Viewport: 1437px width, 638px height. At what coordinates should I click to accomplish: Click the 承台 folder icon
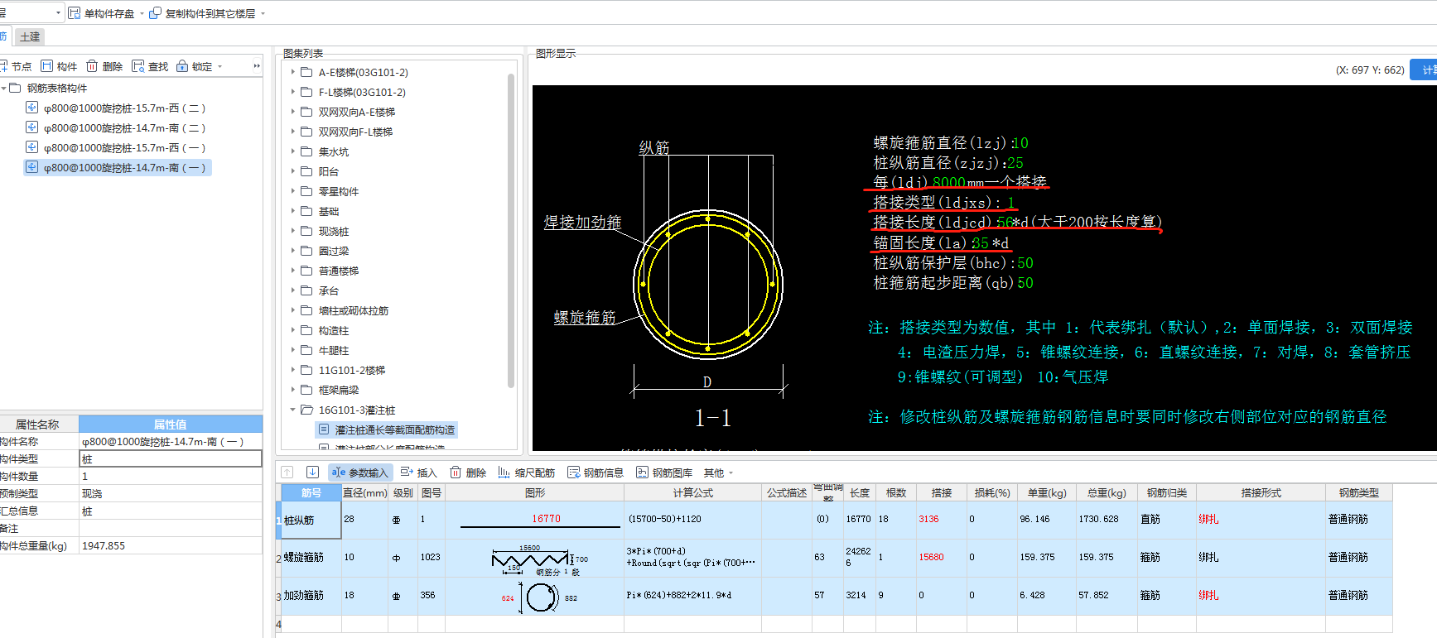tap(306, 290)
